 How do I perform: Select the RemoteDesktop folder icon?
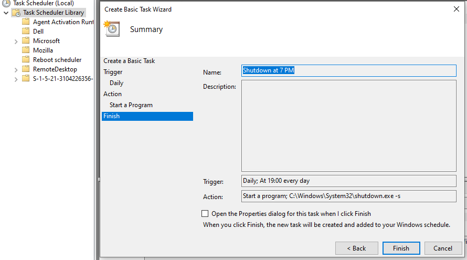tap(26, 69)
